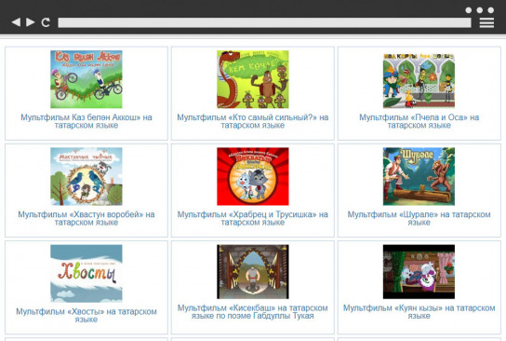This screenshot has width=506, height=341.
Task: Click the browser forward arrow
Action: [x=31, y=22]
